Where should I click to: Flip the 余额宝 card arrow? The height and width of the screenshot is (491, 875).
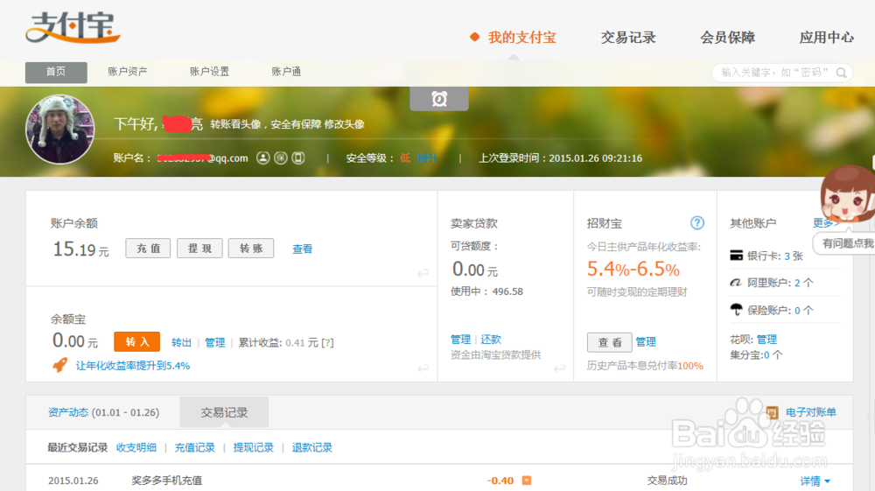(x=423, y=368)
